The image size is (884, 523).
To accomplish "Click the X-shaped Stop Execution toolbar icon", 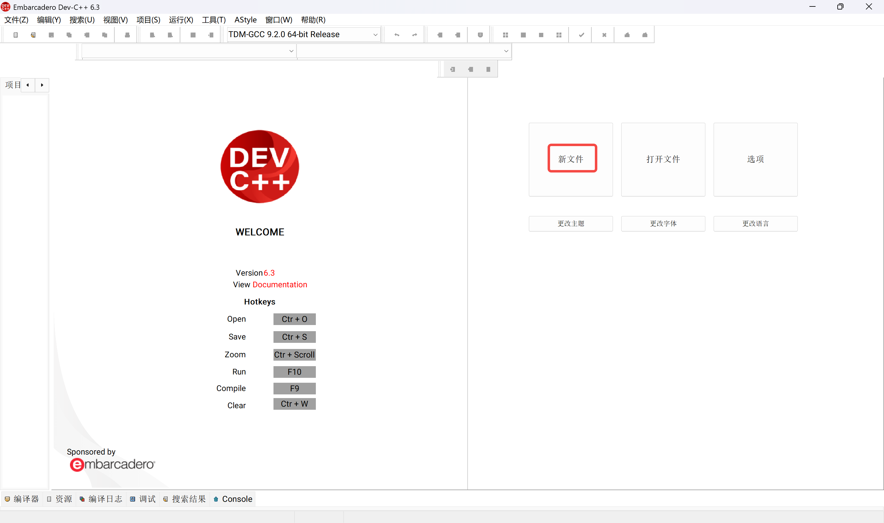I will tap(604, 35).
